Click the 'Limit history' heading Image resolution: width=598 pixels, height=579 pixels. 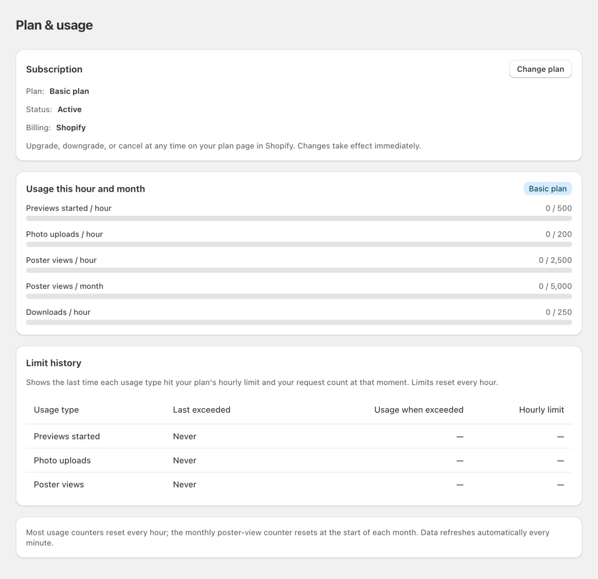pyautogui.click(x=54, y=363)
